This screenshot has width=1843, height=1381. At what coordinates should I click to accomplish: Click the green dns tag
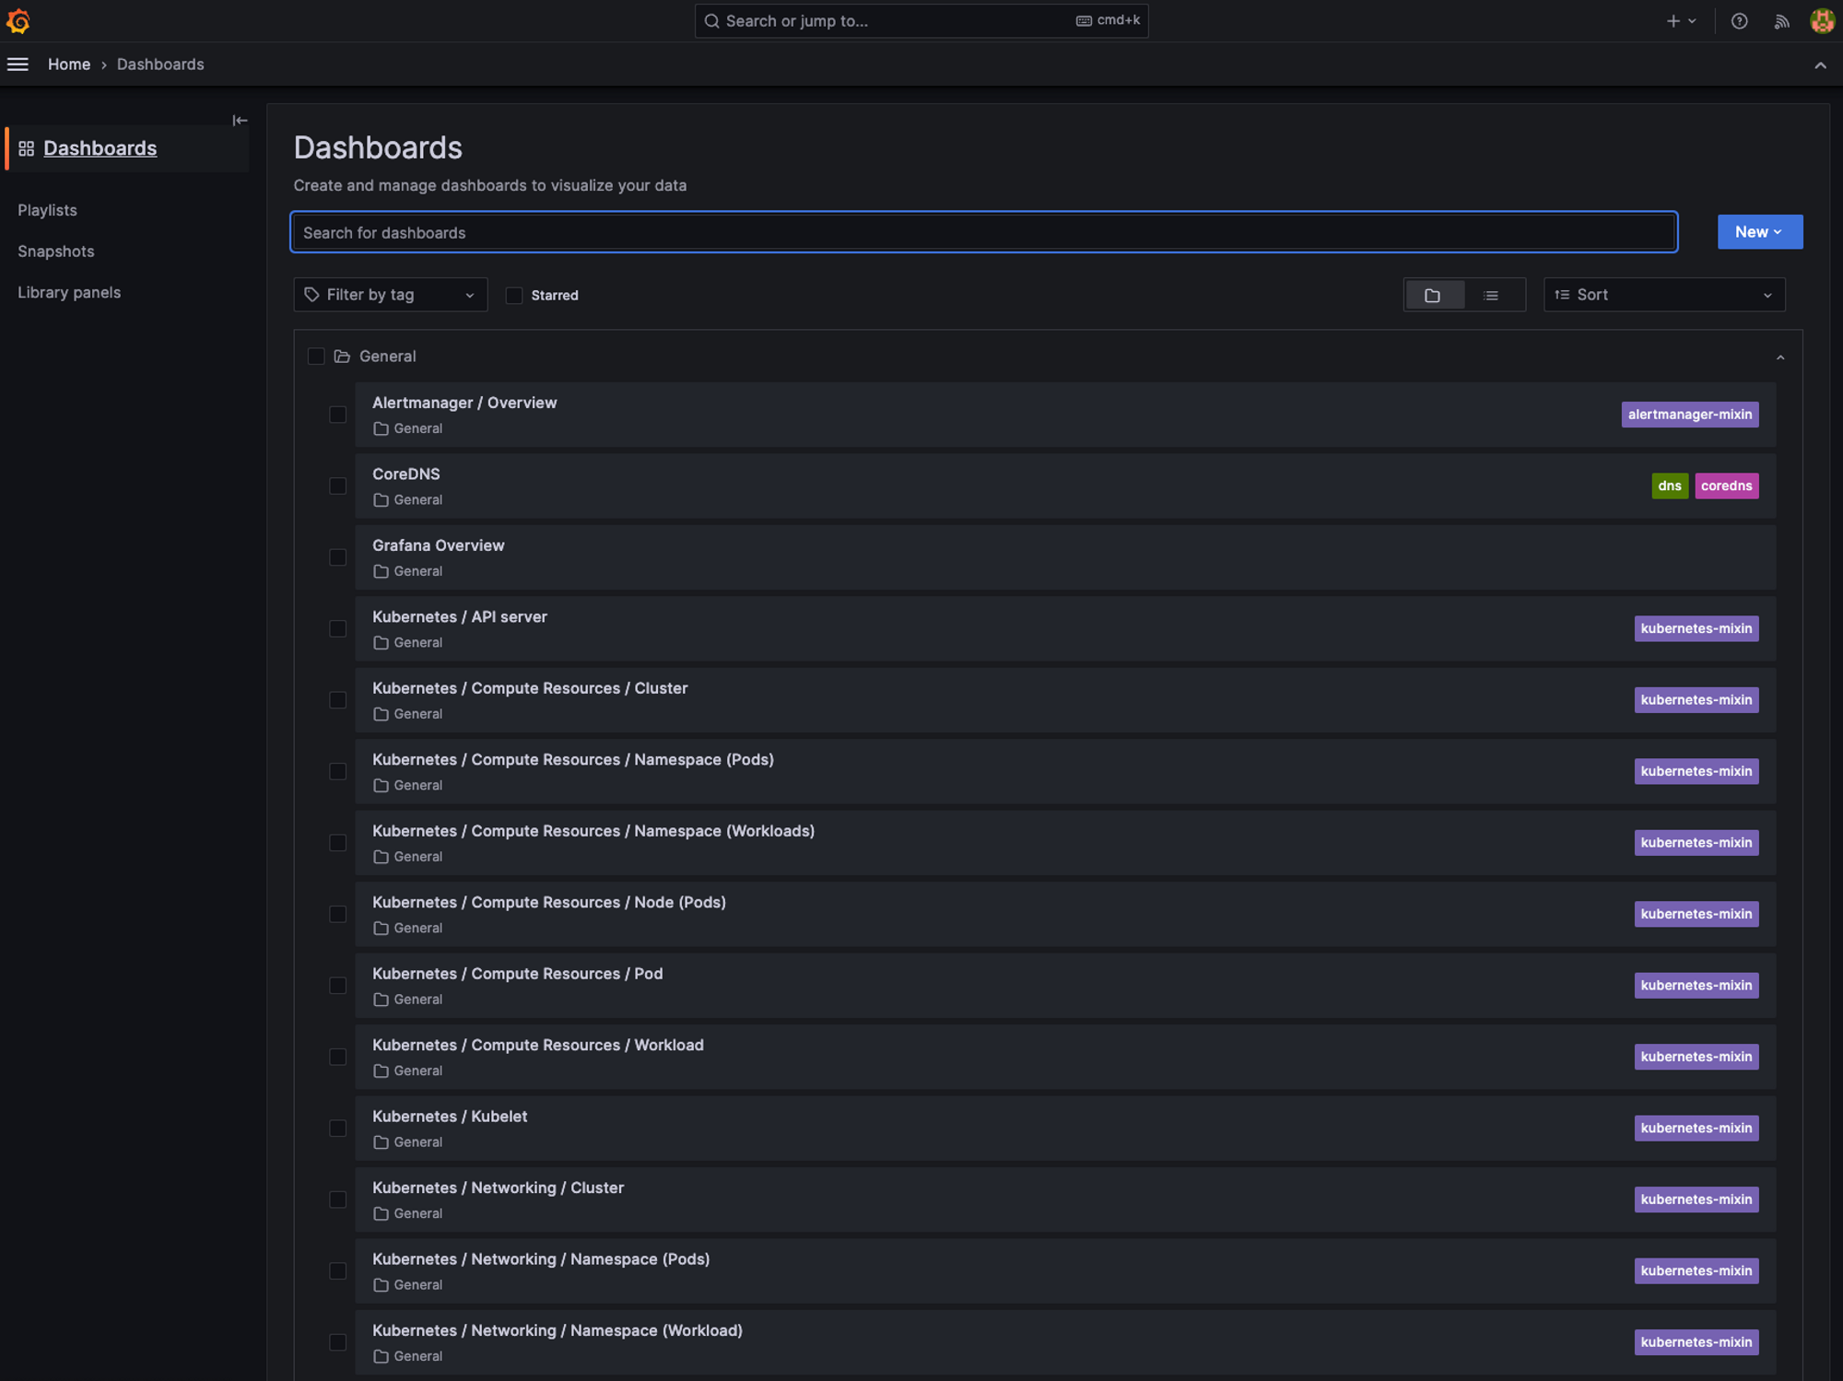pyautogui.click(x=1669, y=486)
